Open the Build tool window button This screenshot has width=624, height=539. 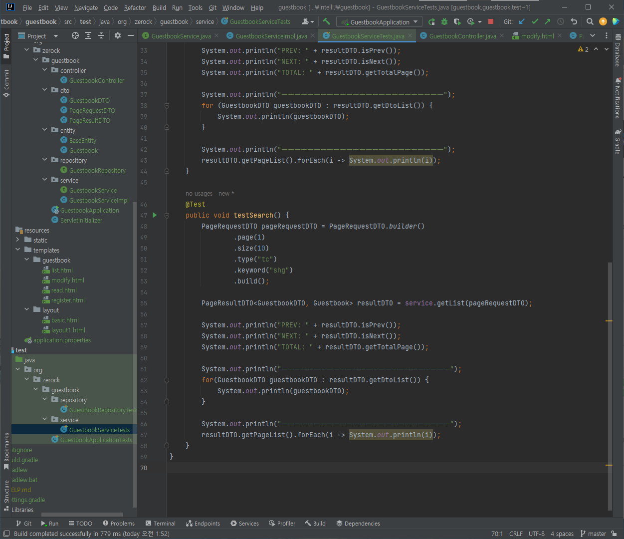click(315, 524)
